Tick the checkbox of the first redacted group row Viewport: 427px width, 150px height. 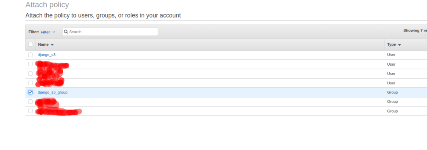tap(30, 102)
